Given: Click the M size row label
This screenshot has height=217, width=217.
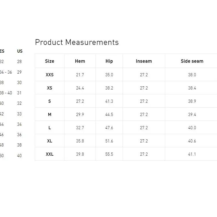Looking at the screenshot, I should coord(50,115).
